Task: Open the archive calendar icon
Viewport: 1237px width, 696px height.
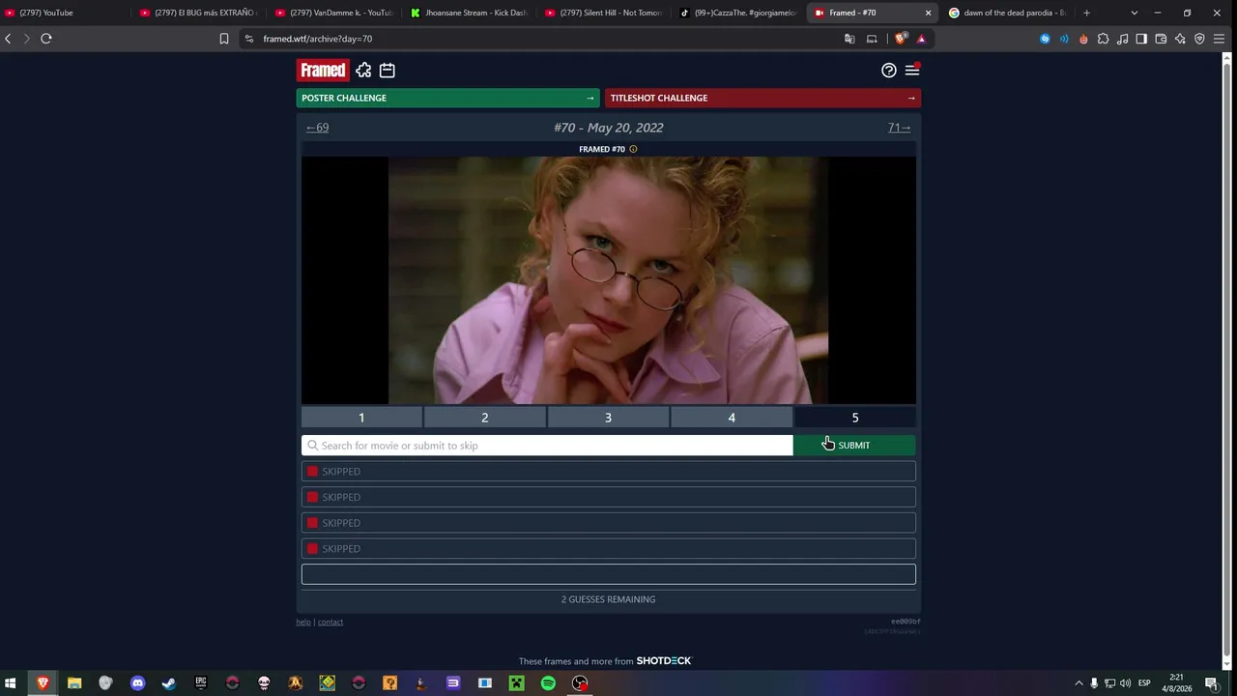Action: [x=388, y=70]
